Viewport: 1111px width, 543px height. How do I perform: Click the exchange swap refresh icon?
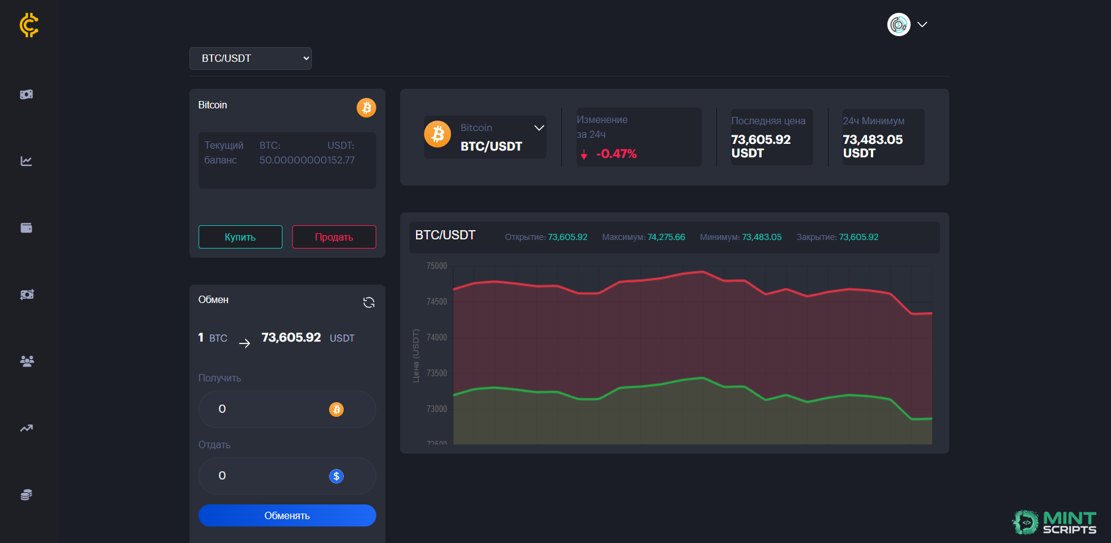[369, 302]
